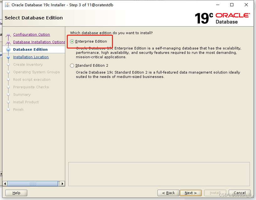Click the Help button
256x200 pixels.
click(x=16, y=193)
